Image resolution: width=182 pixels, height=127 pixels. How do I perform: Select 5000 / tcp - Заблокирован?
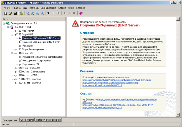click(x=32, y=72)
